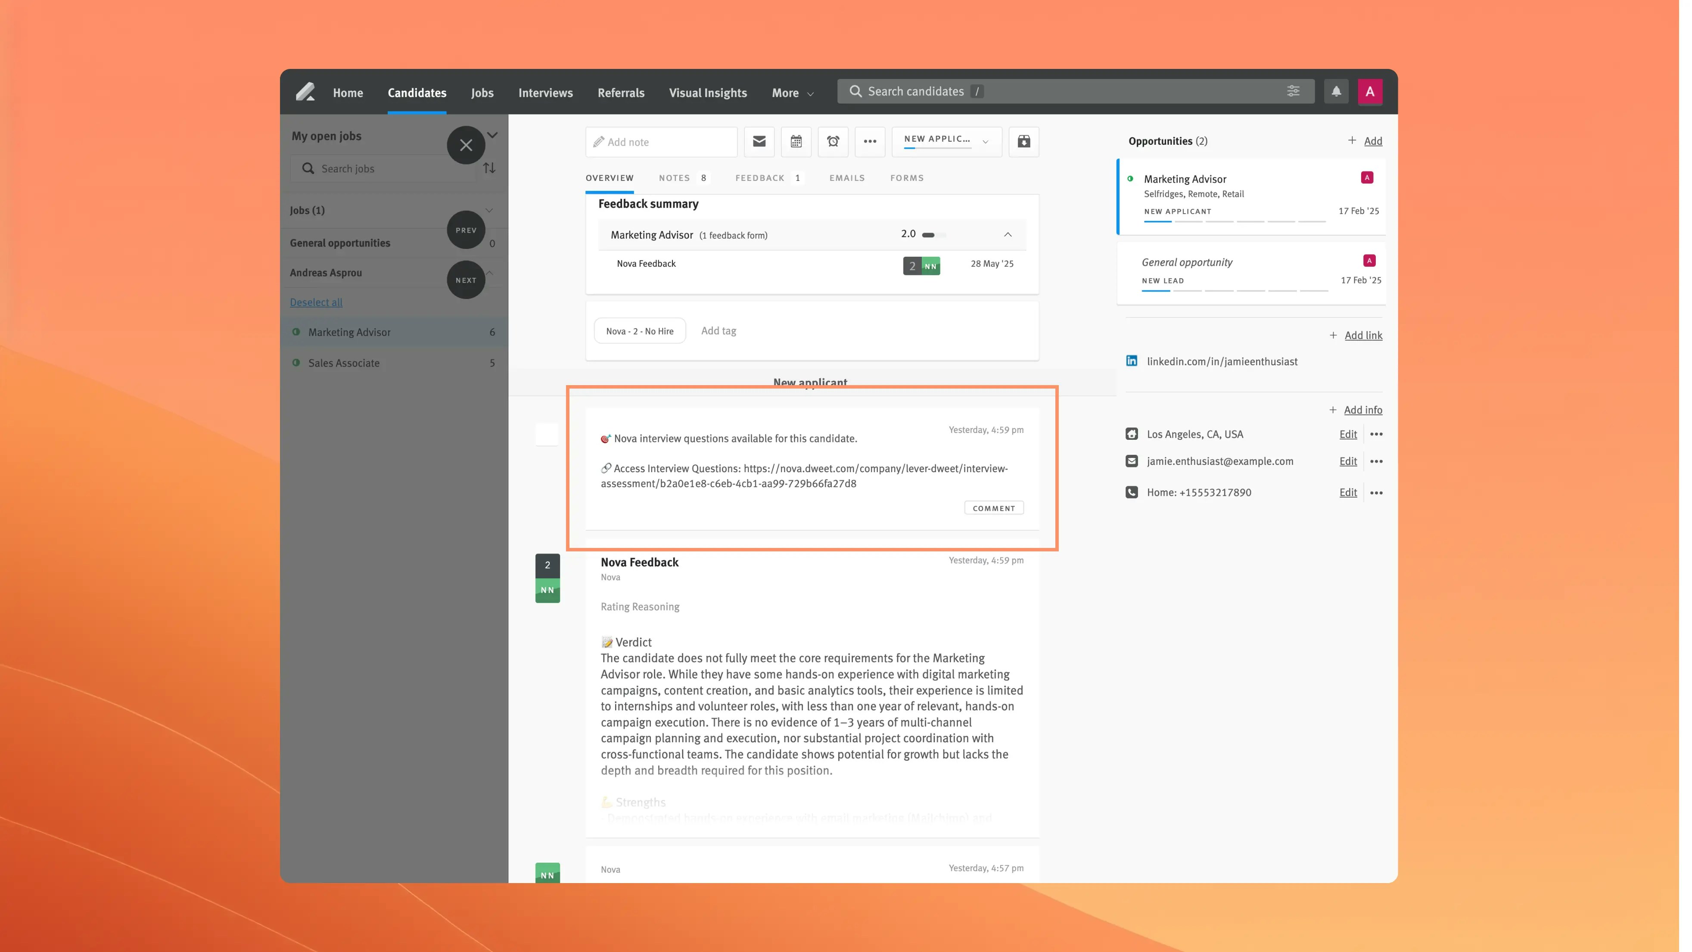This screenshot has width=1692, height=952.
Task: Click the archive candidate box icon
Action: coord(1024,141)
